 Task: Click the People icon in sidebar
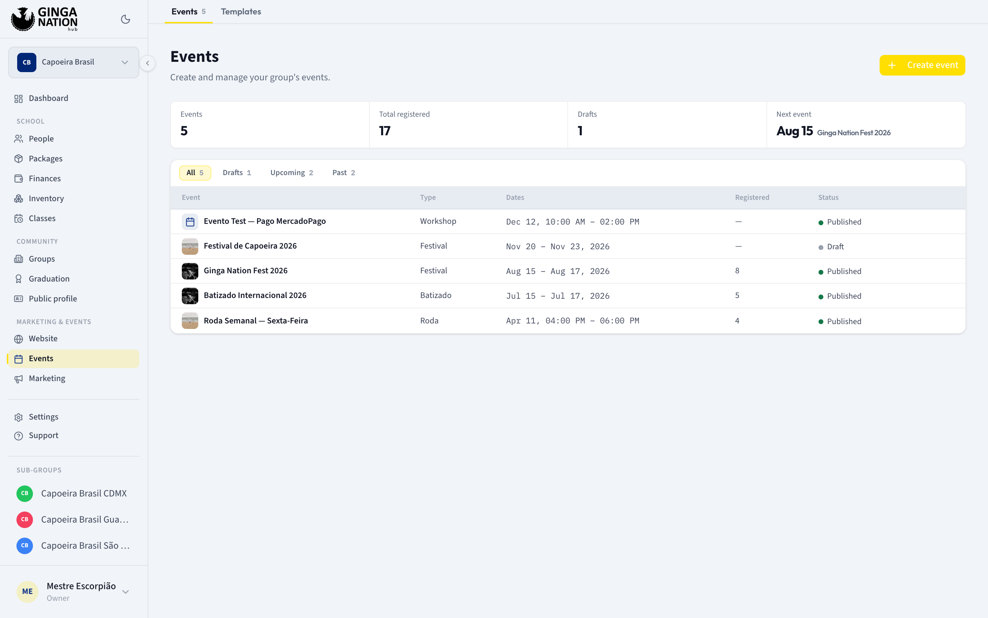coord(19,139)
